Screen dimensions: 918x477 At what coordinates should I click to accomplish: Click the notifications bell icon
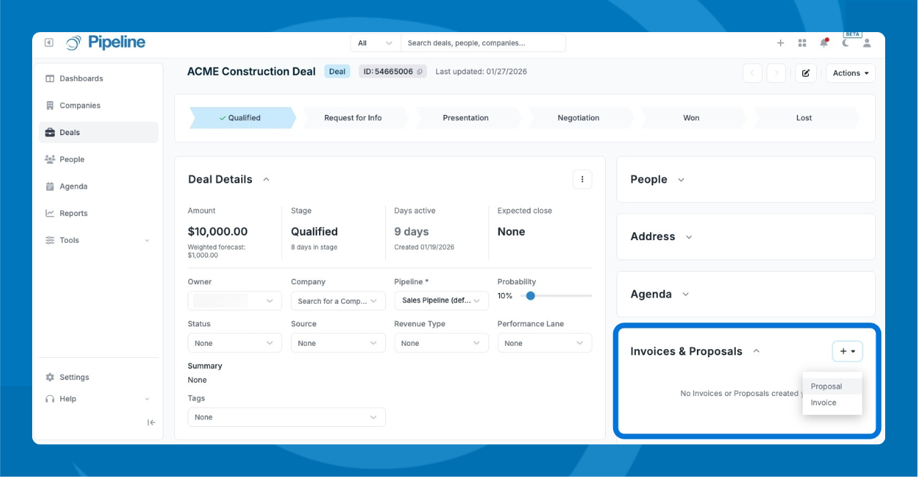[x=824, y=43]
